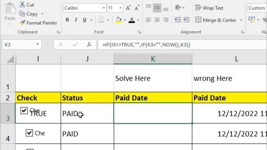The width and height of the screenshot is (267, 150).
Task: Increase font size with larger A
Action: point(128,8)
